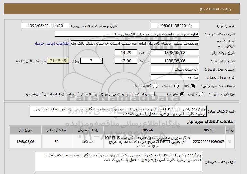Click the PR2 PLUS product name cell

point(148,142)
